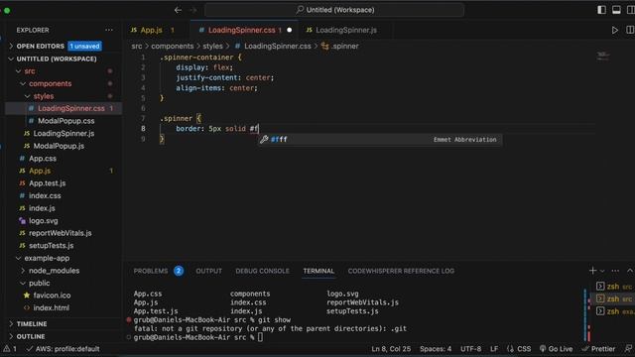The image size is (635, 357).
Task: Expand the Open Editors section
Action: pyautogui.click(x=41, y=47)
